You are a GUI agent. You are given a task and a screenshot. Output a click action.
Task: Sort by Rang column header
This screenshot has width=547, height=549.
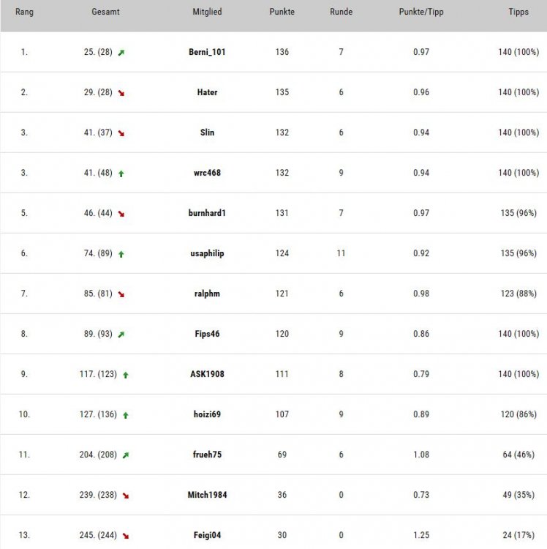click(24, 12)
